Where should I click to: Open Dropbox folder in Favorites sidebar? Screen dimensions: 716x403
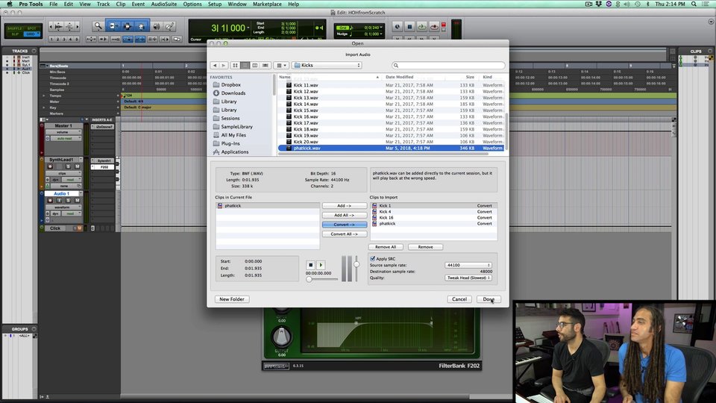click(x=230, y=84)
